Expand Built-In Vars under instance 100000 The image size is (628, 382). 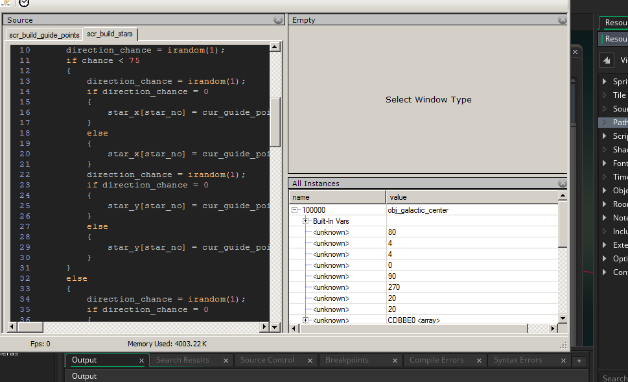(x=305, y=221)
